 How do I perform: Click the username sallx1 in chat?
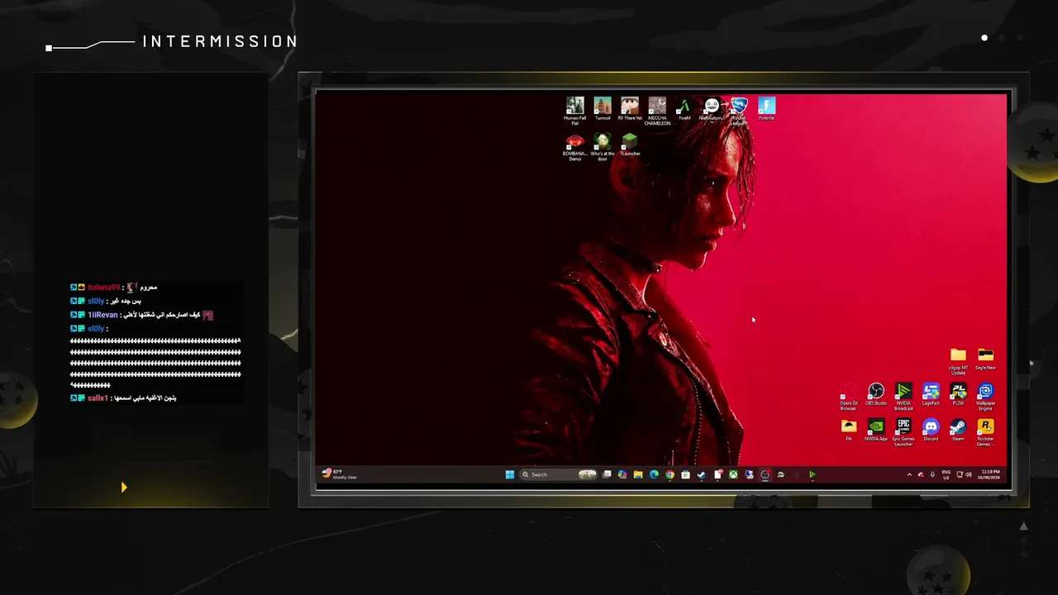pos(98,398)
